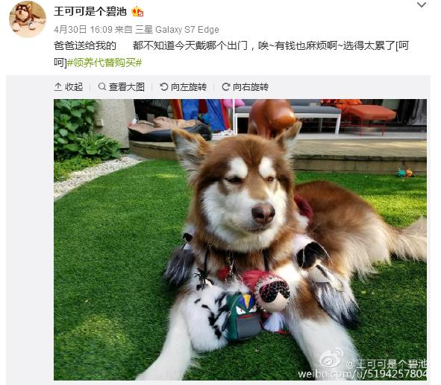The width and height of the screenshot is (441, 385).
Task: Click the rotate-right arrow icon
Action: point(226,86)
